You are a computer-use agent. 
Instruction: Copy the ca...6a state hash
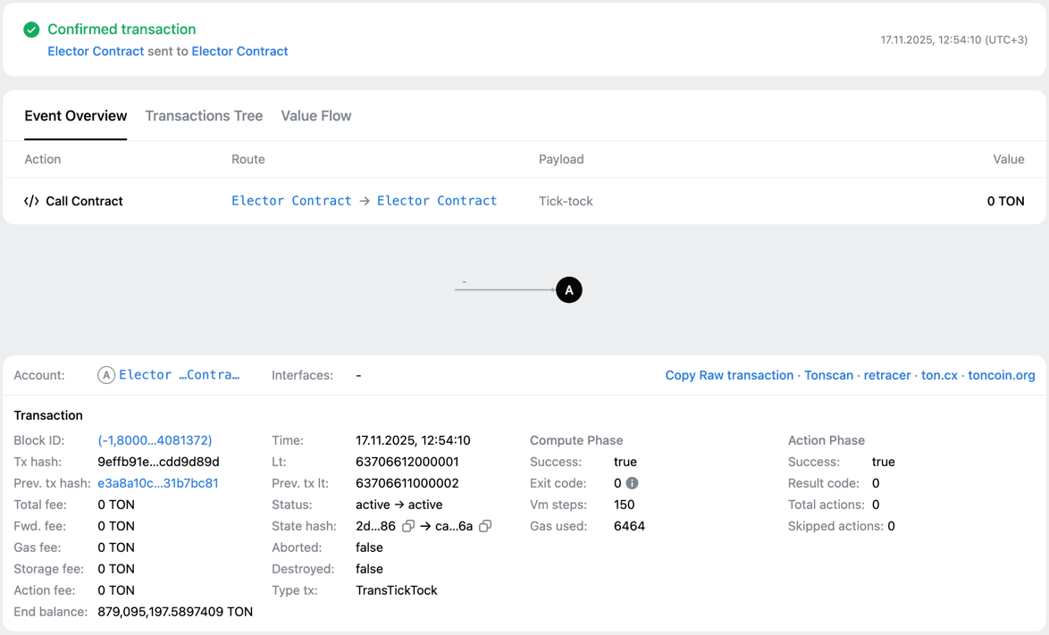tap(486, 526)
